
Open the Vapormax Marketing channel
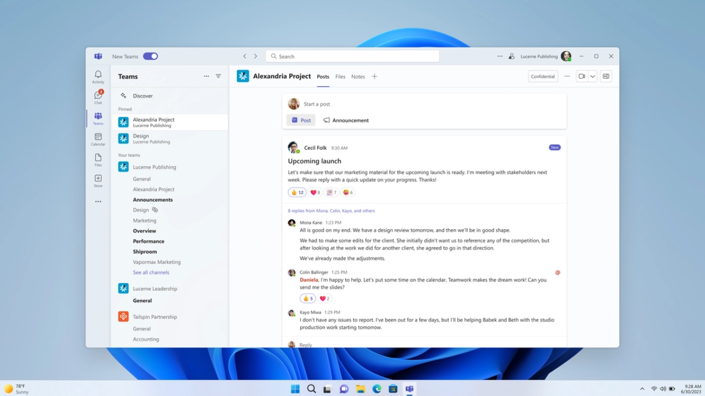coord(157,262)
